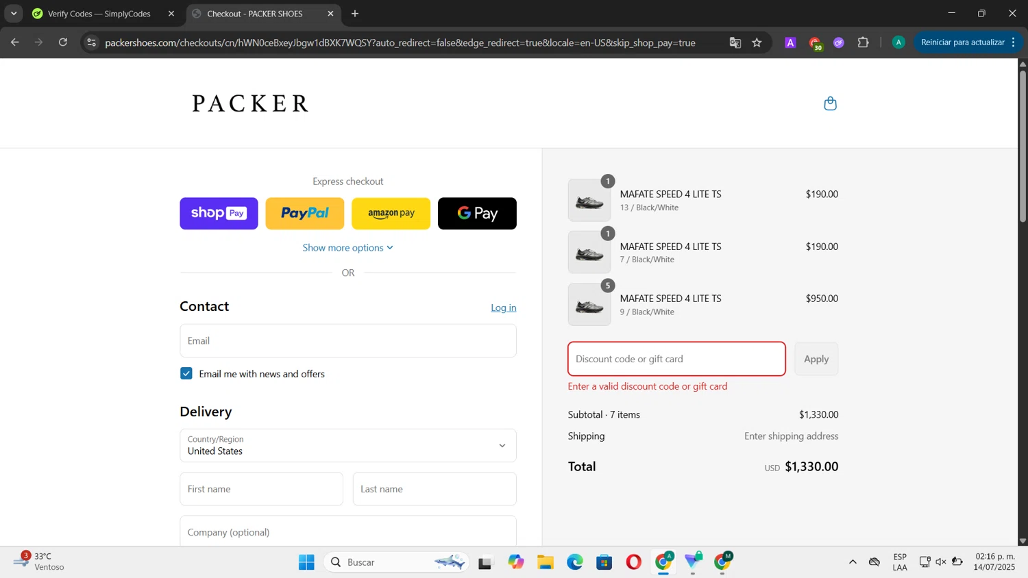This screenshot has height=578, width=1028.
Task: Pay with Google Pay
Action: [477, 214]
